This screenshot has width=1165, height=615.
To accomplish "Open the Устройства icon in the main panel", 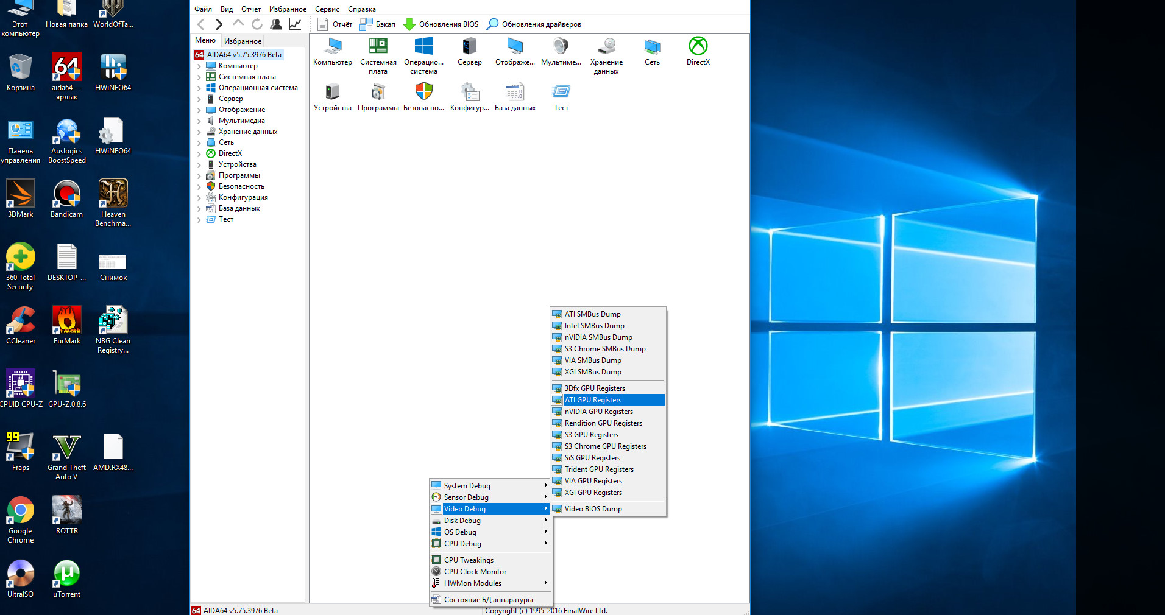I will click(x=332, y=97).
